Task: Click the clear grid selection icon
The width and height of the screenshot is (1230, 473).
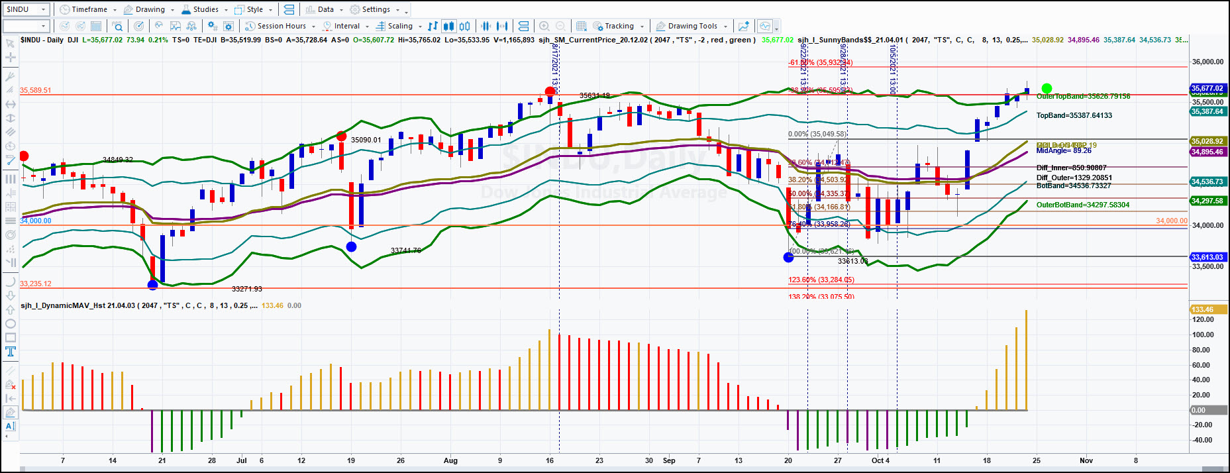Action: click(x=582, y=26)
